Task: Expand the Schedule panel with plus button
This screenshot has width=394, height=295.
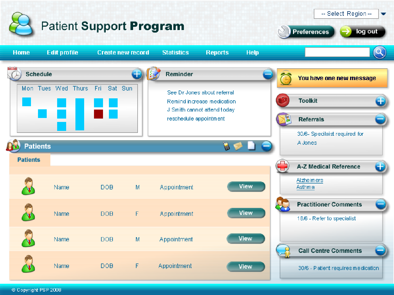Action: tap(137, 74)
